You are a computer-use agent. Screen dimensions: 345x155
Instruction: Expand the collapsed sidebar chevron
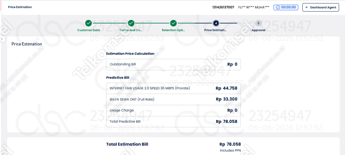pos(2,39)
